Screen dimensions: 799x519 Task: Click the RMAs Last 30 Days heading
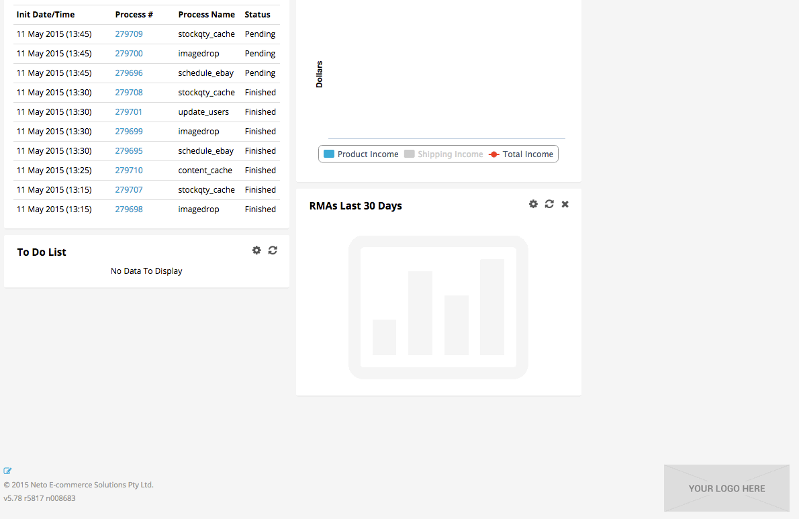pyautogui.click(x=356, y=205)
